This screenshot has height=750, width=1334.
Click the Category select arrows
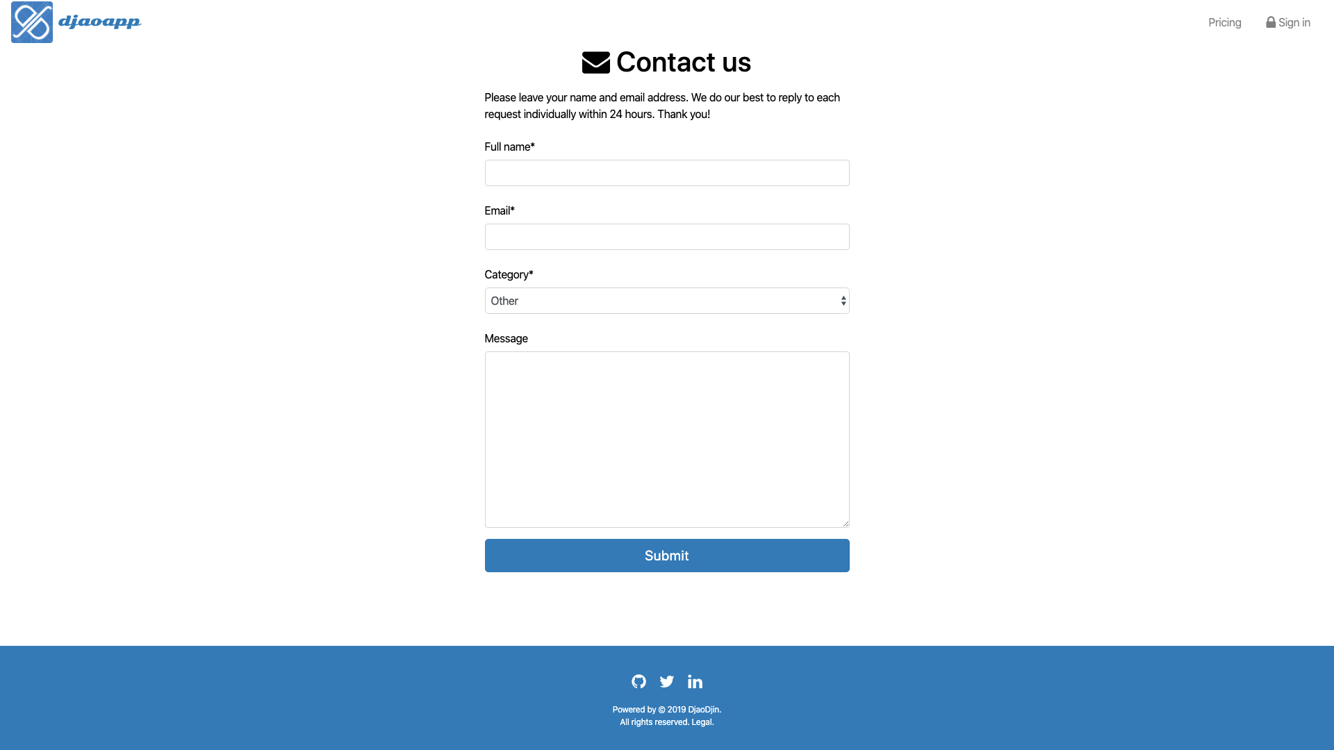click(843, 301)
